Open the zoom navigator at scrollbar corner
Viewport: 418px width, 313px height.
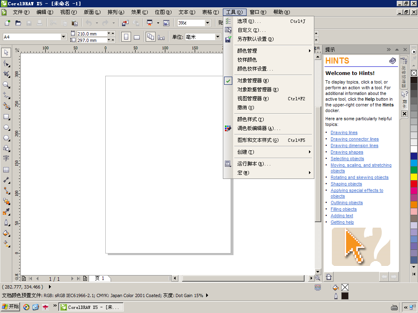point(318,278)
